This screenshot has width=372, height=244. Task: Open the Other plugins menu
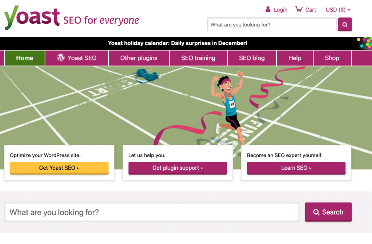(x=139, y=58)
